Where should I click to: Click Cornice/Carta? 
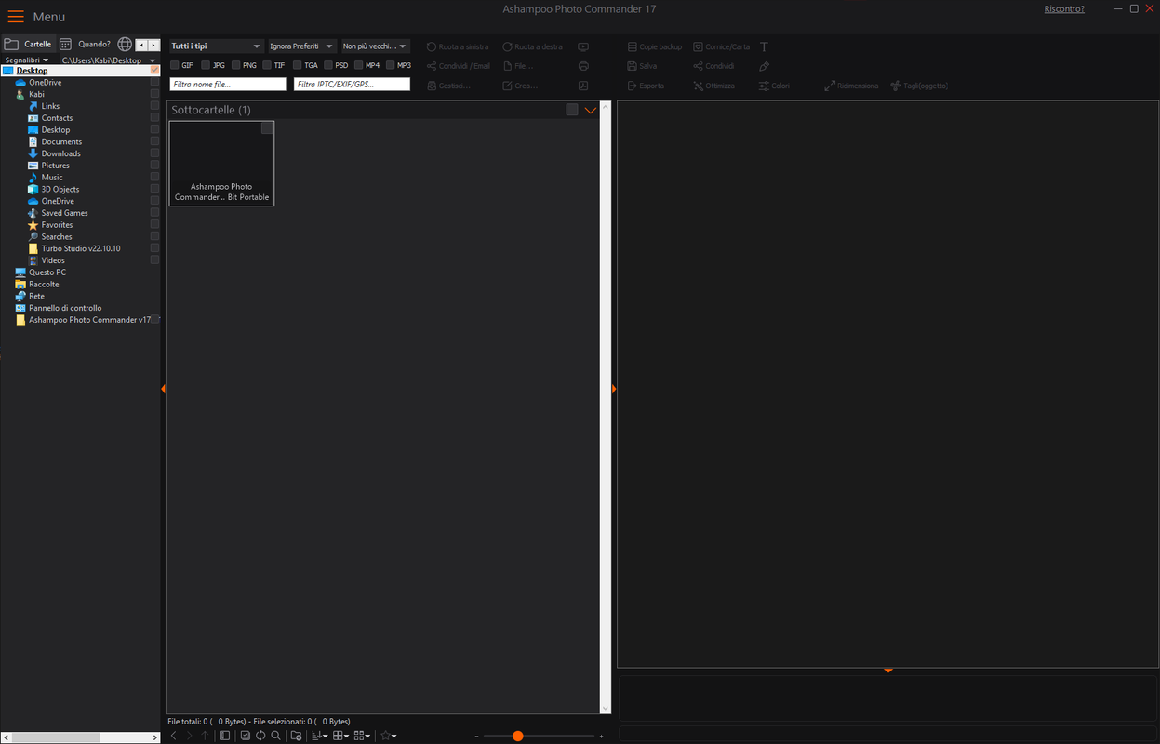[x=721, y=46]
